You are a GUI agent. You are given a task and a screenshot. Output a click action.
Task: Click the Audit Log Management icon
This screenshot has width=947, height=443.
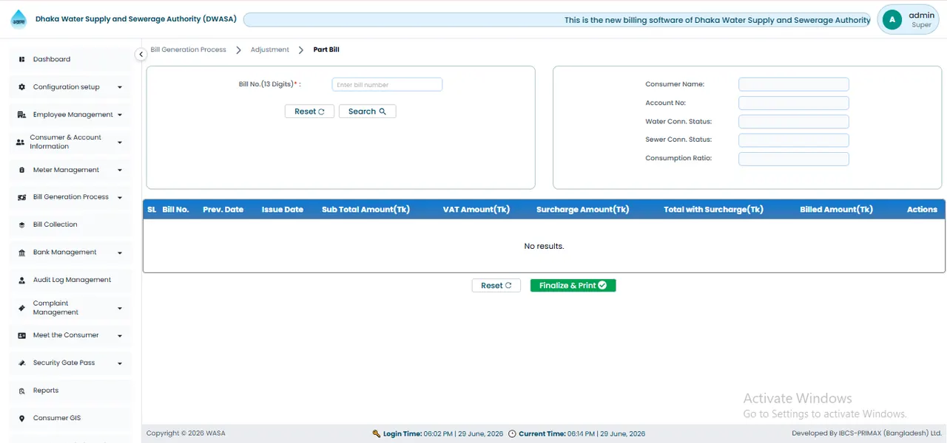point(21,281)
